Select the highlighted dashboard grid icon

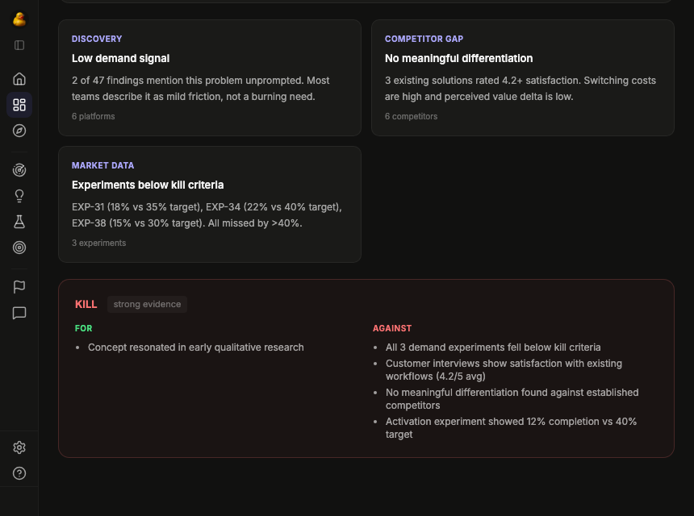(19, 105)
